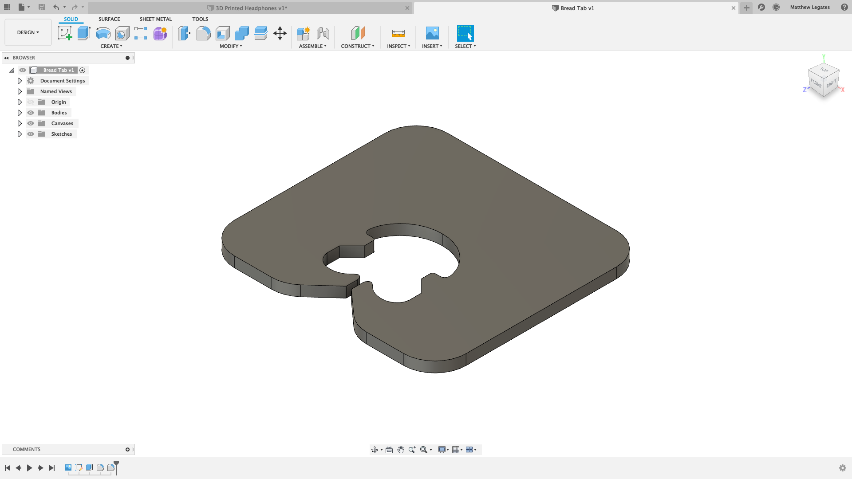Show the Origin folder

click(31, 102)
